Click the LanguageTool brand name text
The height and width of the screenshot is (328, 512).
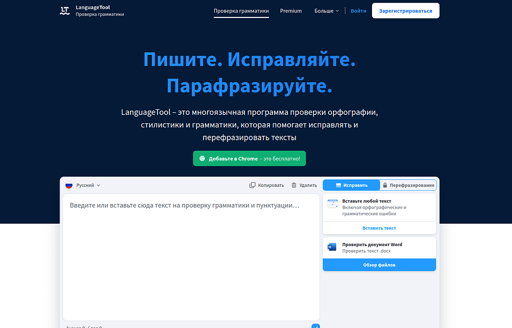[x=92, y=7]
